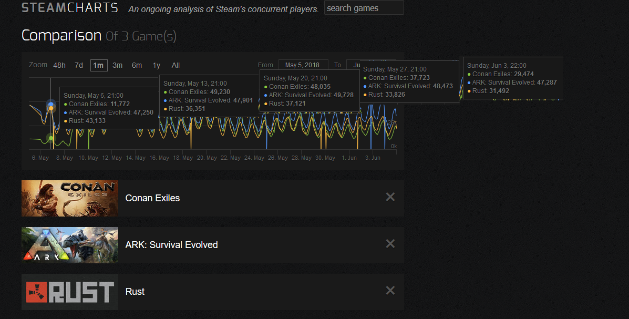
Task: Click Conan Exiles: 49,230 tooltip value
Action: click(x=197, y=92)
